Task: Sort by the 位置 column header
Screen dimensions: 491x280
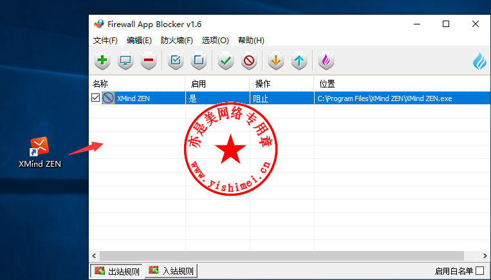Action: coord(402,84)
